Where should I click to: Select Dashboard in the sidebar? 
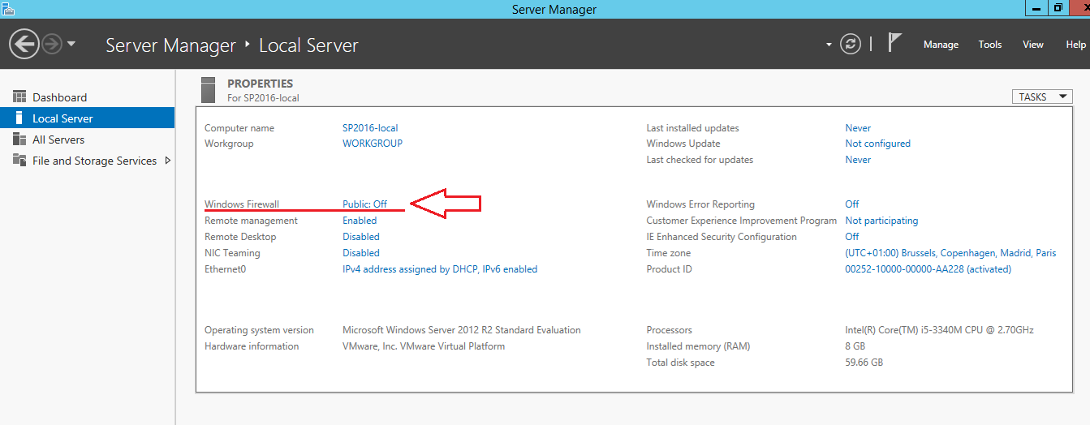point(87,97)
